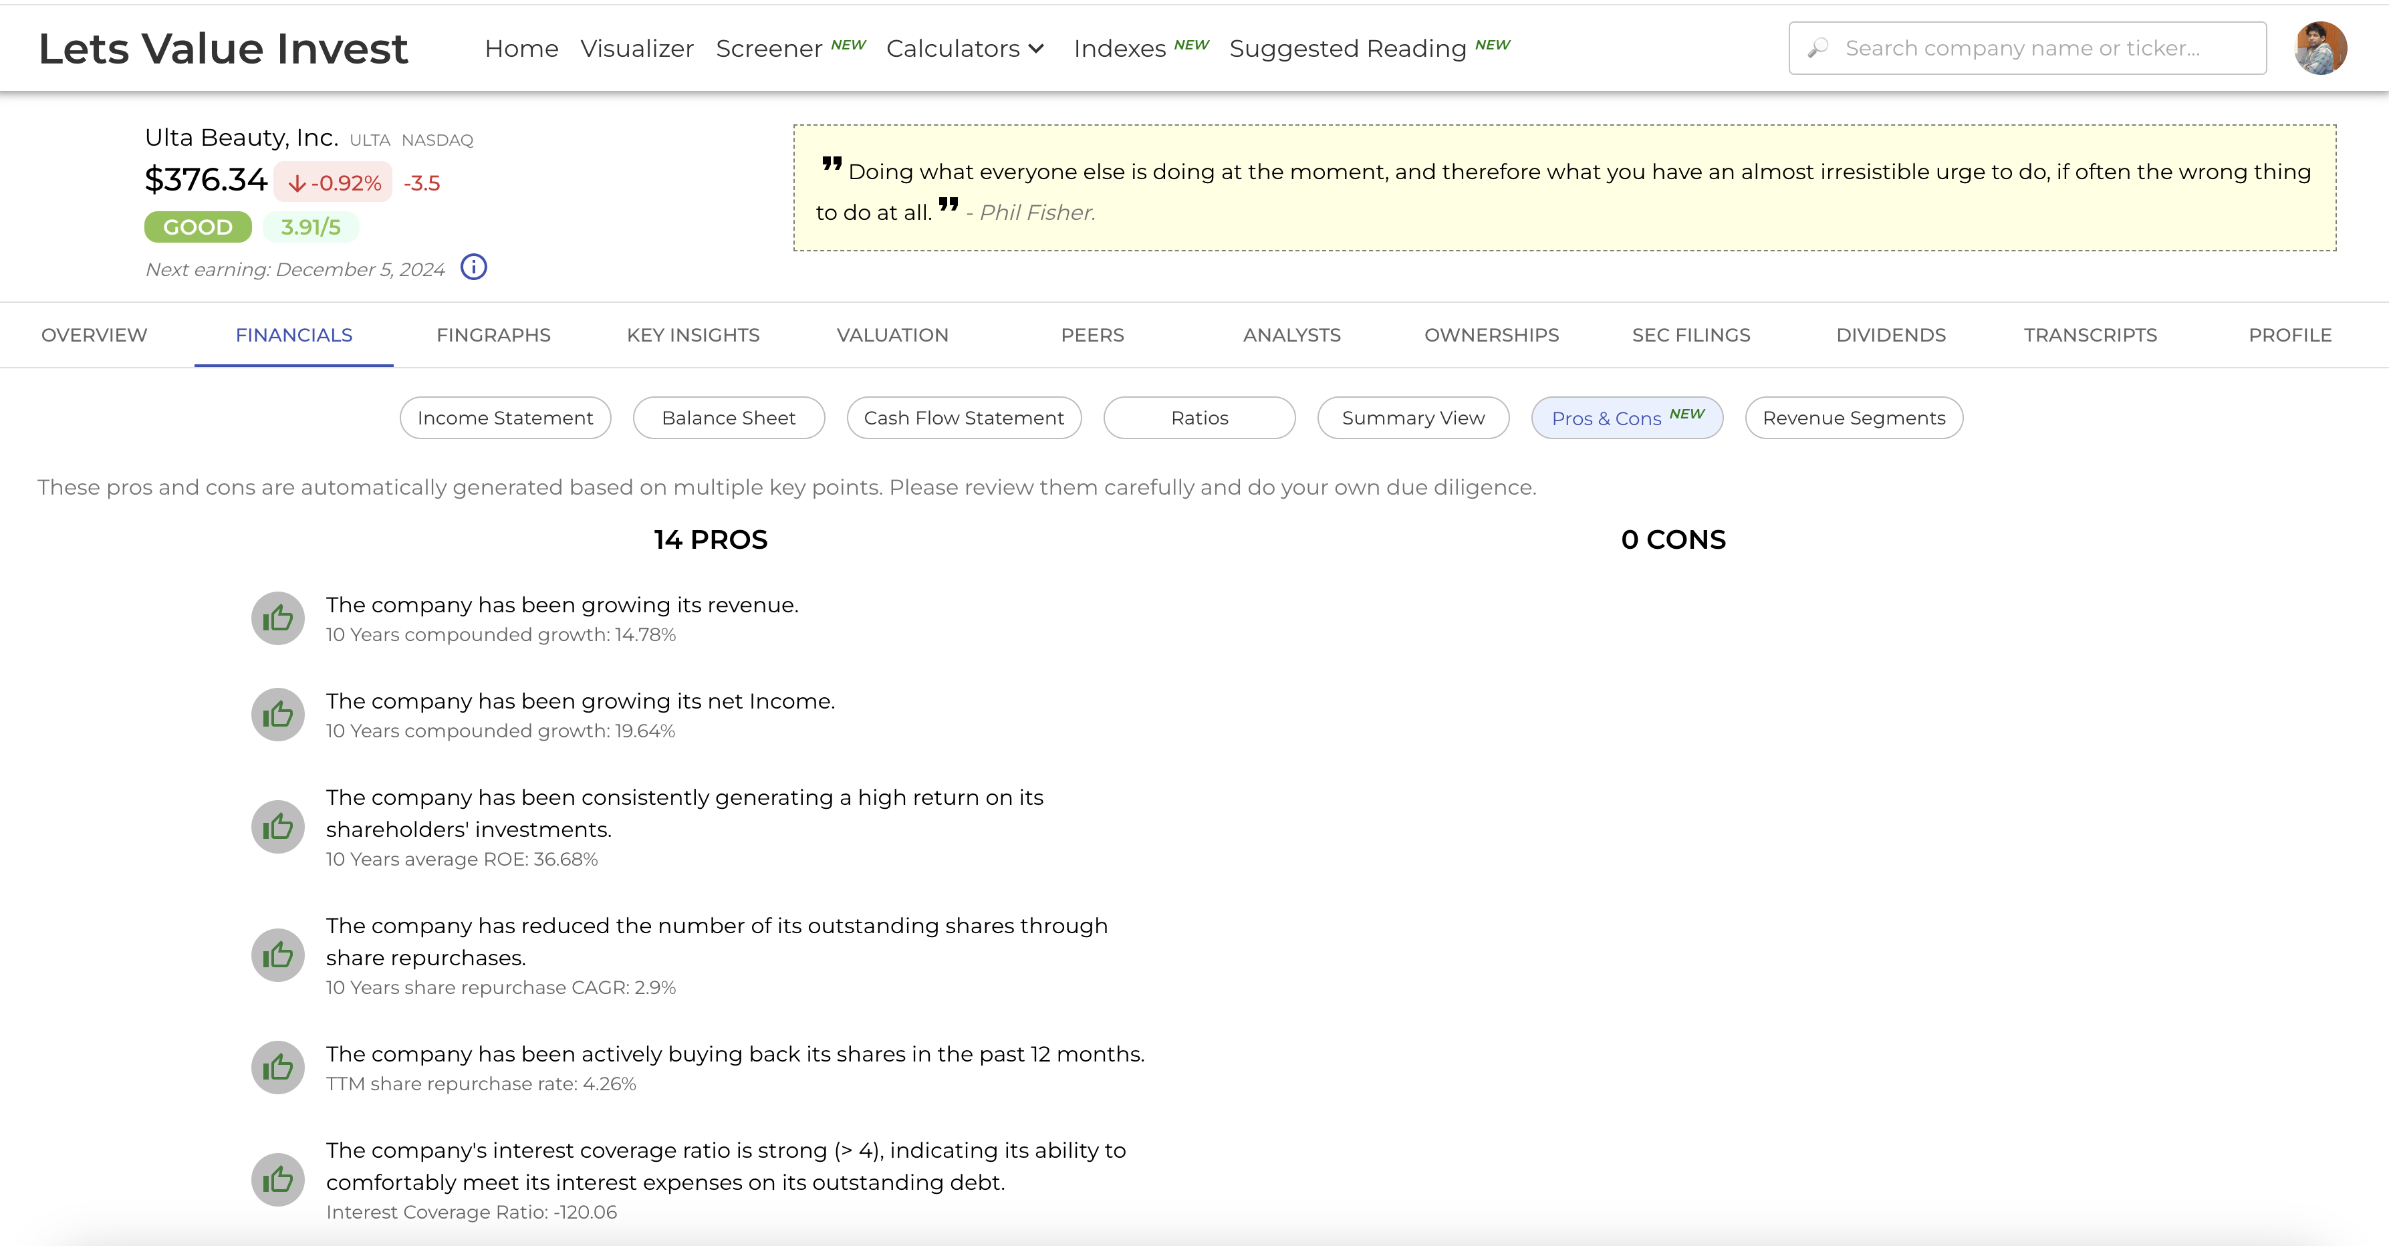
Task: Click 'Interest Coverage Ratio: -120.06' text
Action: click(x=471, y=1213)
